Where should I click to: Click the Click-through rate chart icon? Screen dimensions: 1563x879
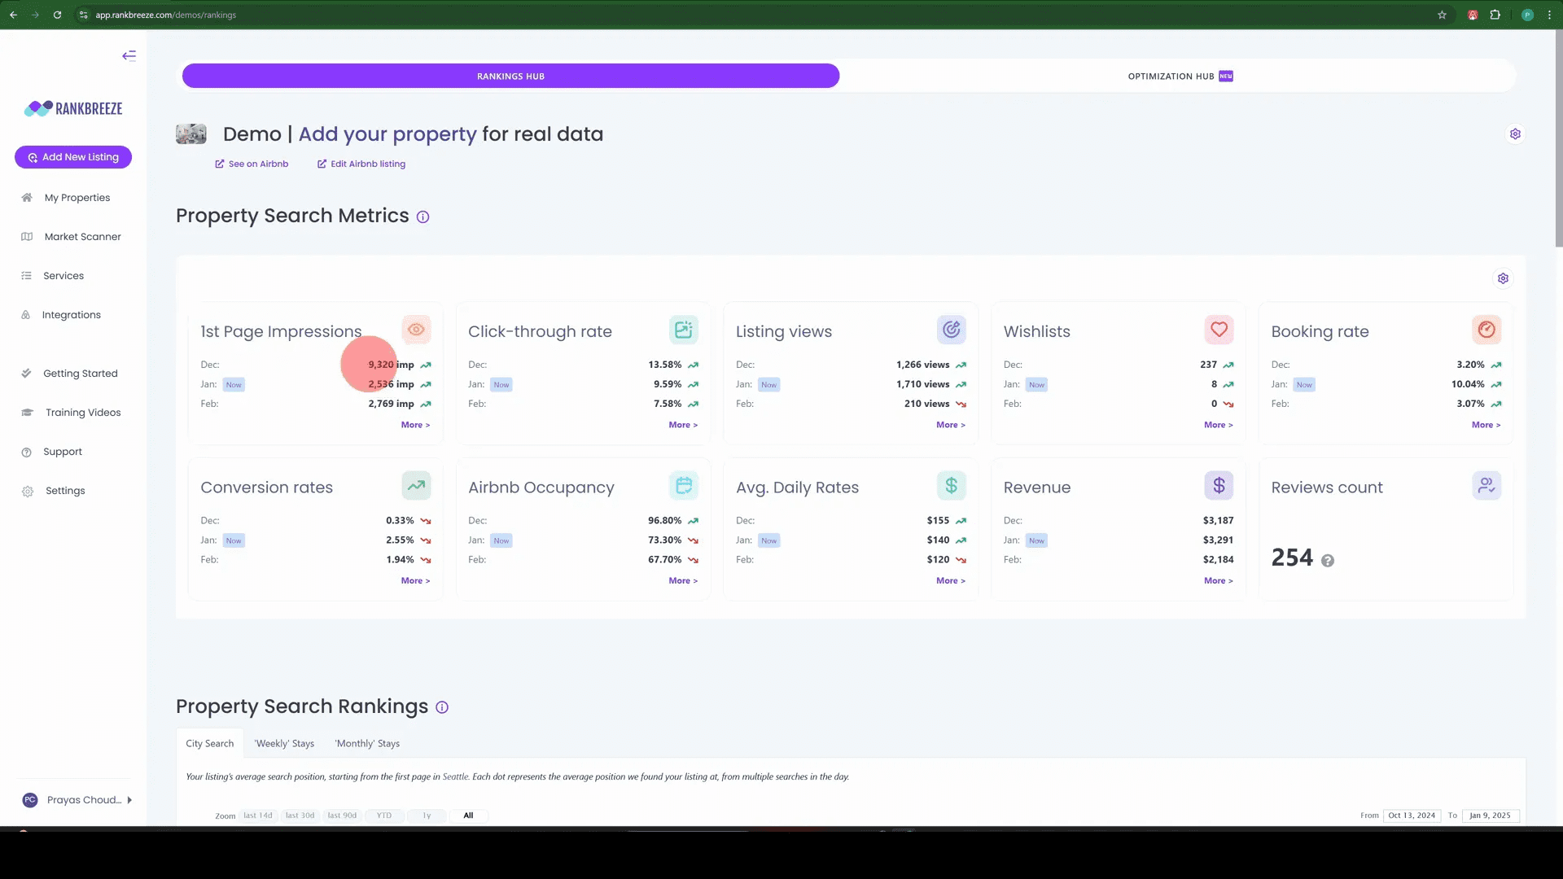(684, 330)
